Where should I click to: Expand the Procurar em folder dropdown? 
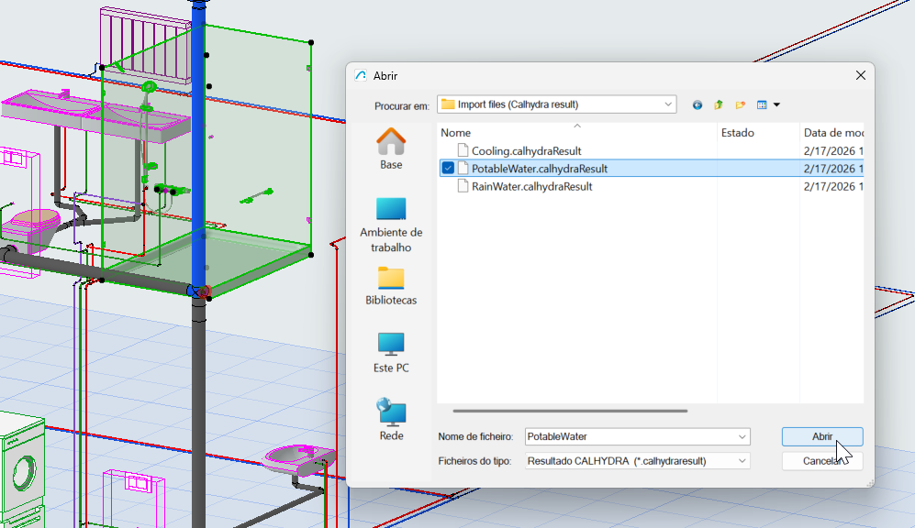tap(668, 104)
